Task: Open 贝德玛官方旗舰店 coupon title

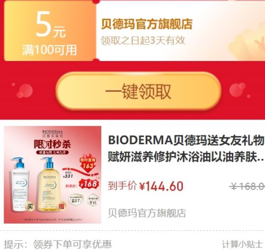Action: (147, 24)
